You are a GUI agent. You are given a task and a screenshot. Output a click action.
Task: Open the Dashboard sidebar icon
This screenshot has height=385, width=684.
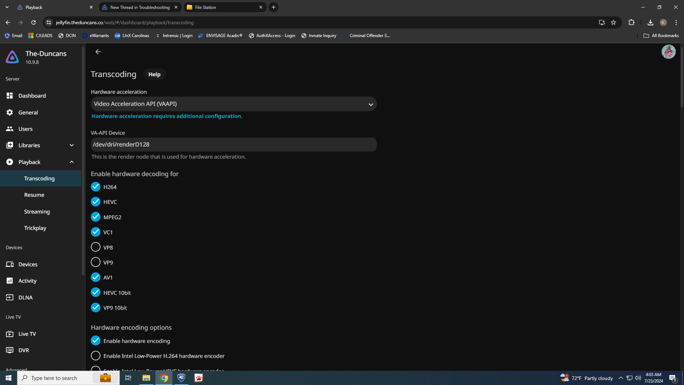pos(10,96)
